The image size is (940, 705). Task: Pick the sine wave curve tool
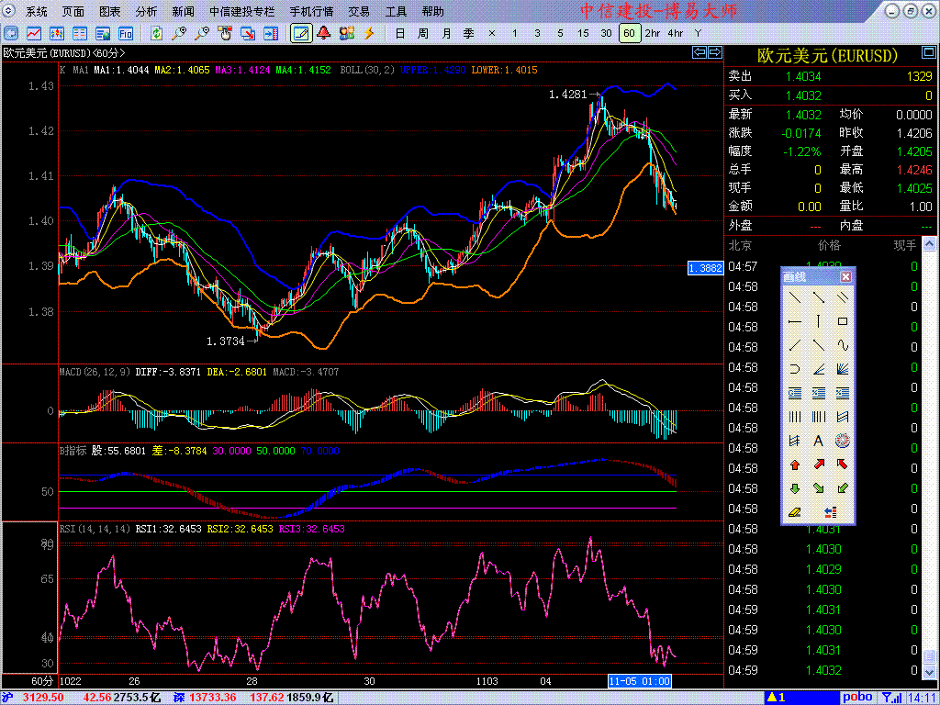pos(843,345)
